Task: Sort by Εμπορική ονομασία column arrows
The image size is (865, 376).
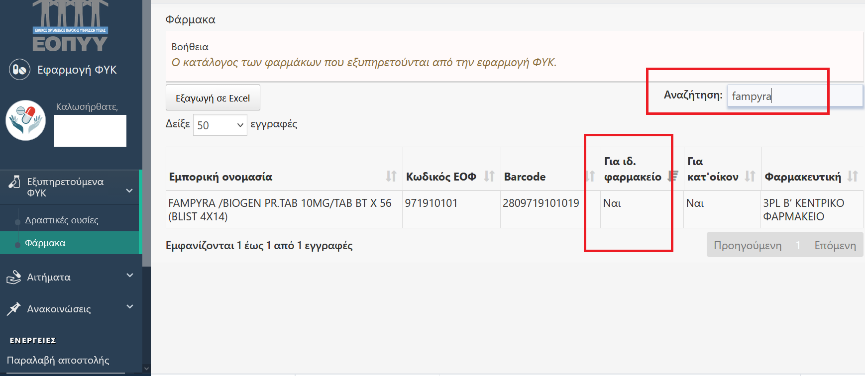Action: (391, 176)
